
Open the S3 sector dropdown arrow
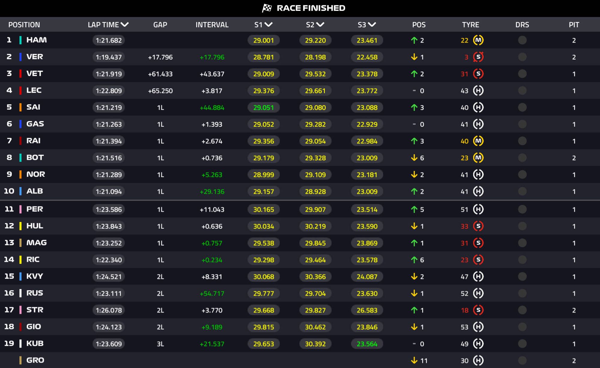pyautogui.click(x=372, y=25)
